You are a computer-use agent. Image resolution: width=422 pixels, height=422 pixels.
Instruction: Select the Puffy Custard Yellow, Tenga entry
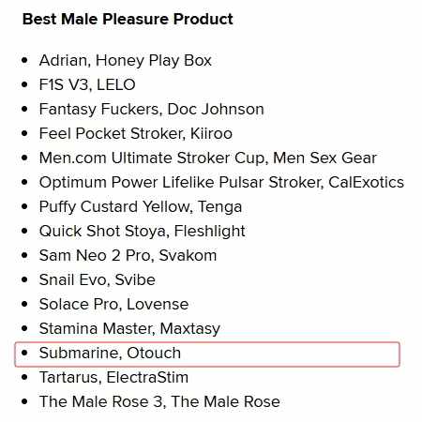[x=141, y=207]
